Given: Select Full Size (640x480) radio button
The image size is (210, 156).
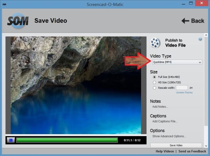Looking at the screenshot, I should point(154,77).
